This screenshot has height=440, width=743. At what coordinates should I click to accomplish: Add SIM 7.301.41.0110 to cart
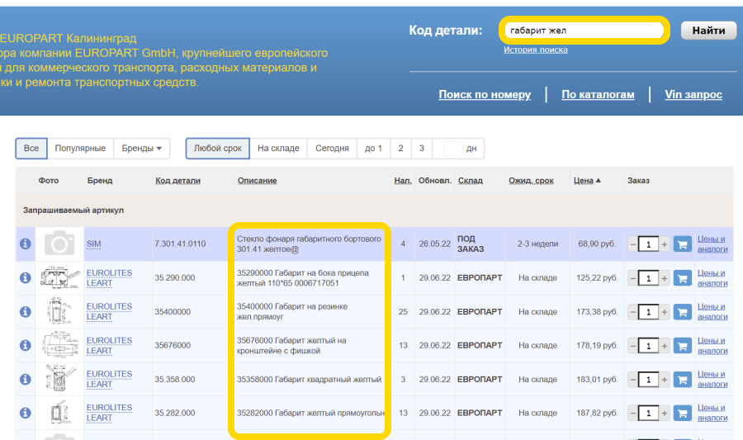(683, 244)
